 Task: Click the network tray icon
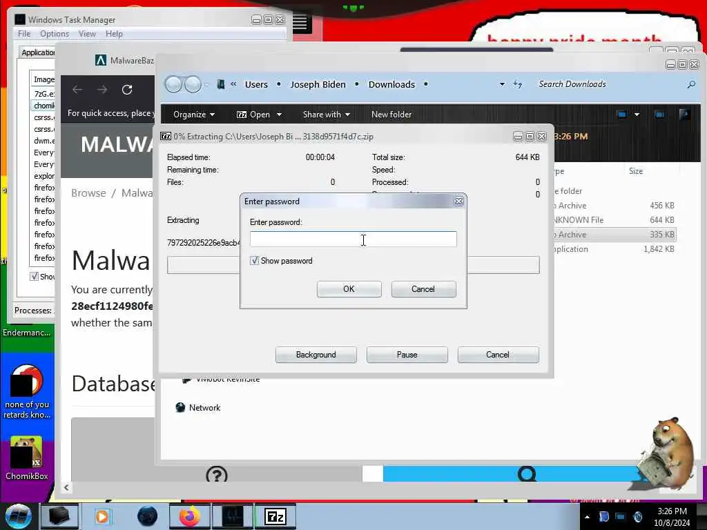621,516
